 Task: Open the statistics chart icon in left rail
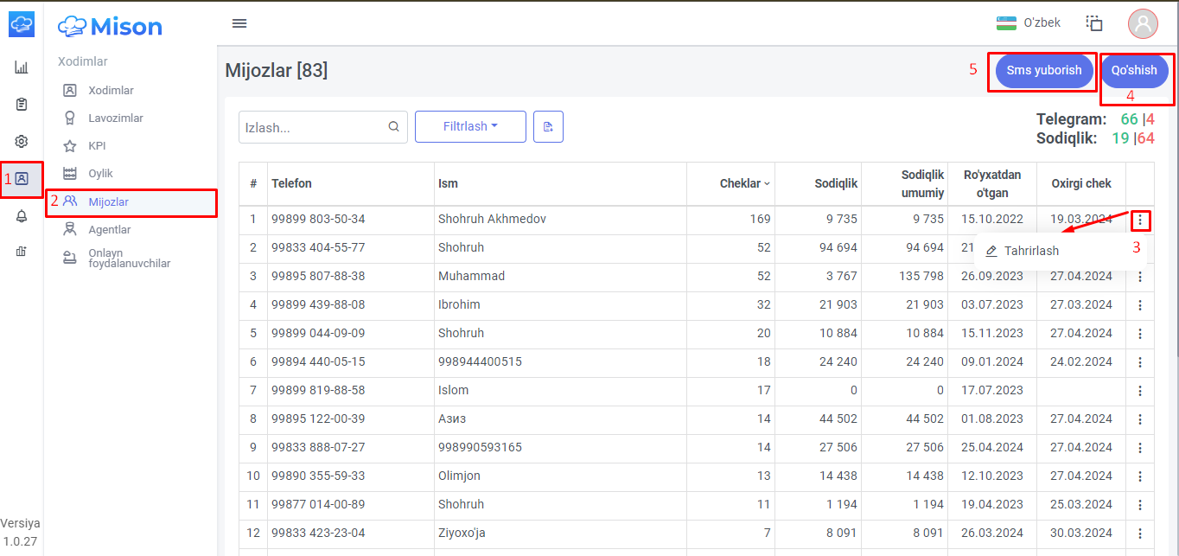tap(22, 67)
